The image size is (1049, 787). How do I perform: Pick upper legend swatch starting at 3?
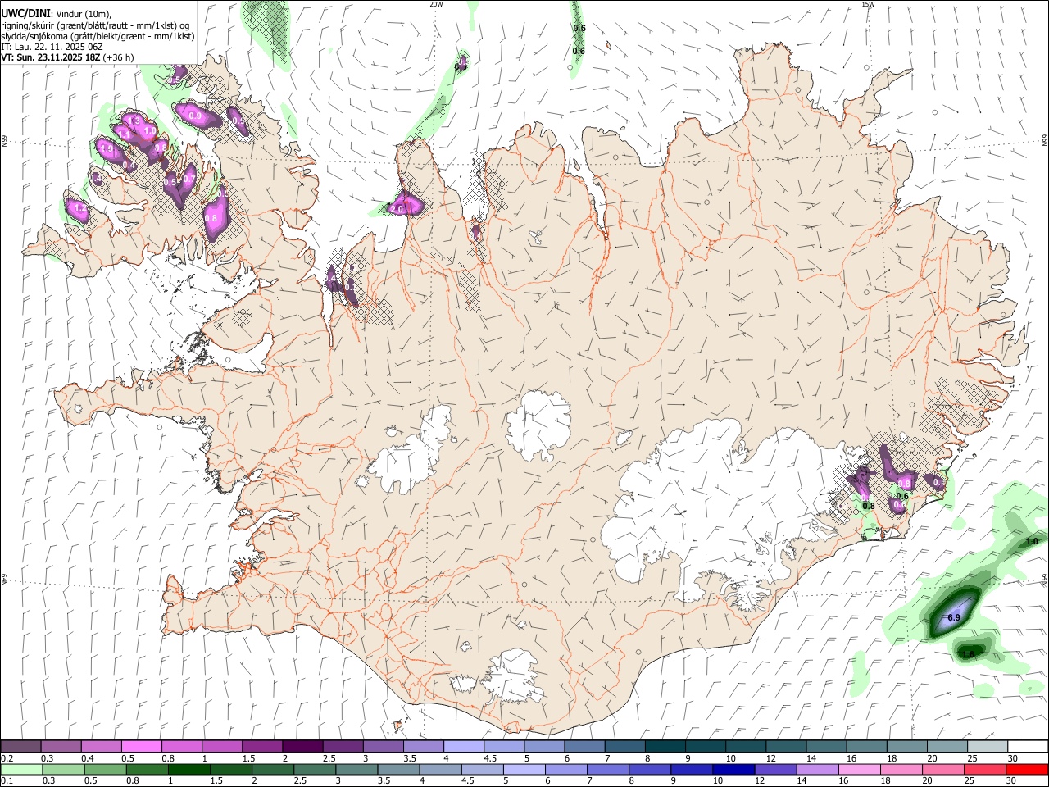[x=383, y=746]
